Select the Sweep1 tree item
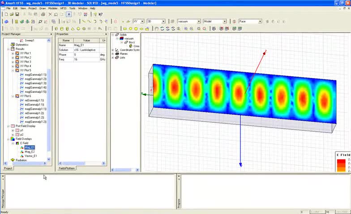351x214 pixels. pyautogui.click(x=30, y=40)
